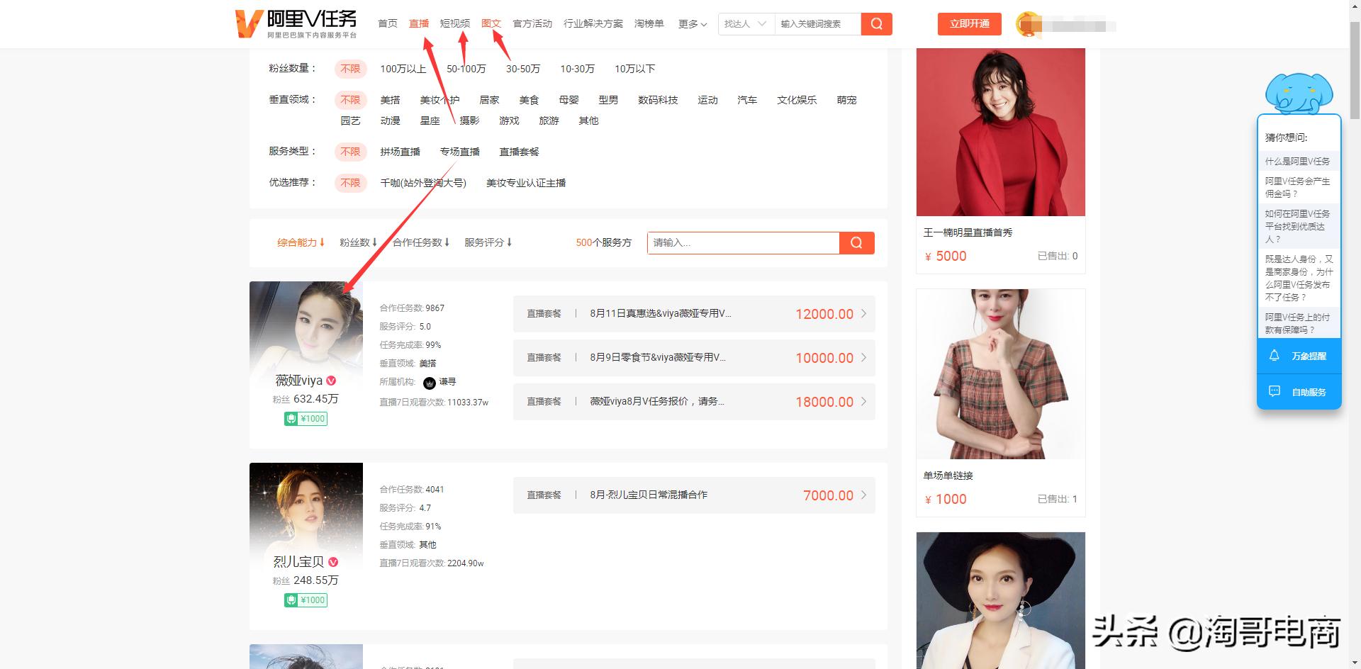Image resolution: width=1361 pixels, height=669 pixels.
Task: Click the service provider search magnifier button
Action: [x=856, y=243]
